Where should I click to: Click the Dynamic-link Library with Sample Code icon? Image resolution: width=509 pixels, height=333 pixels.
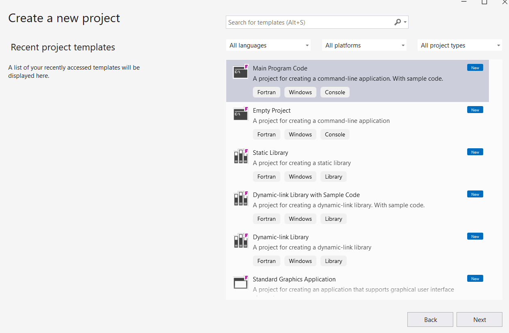[241, 198]
